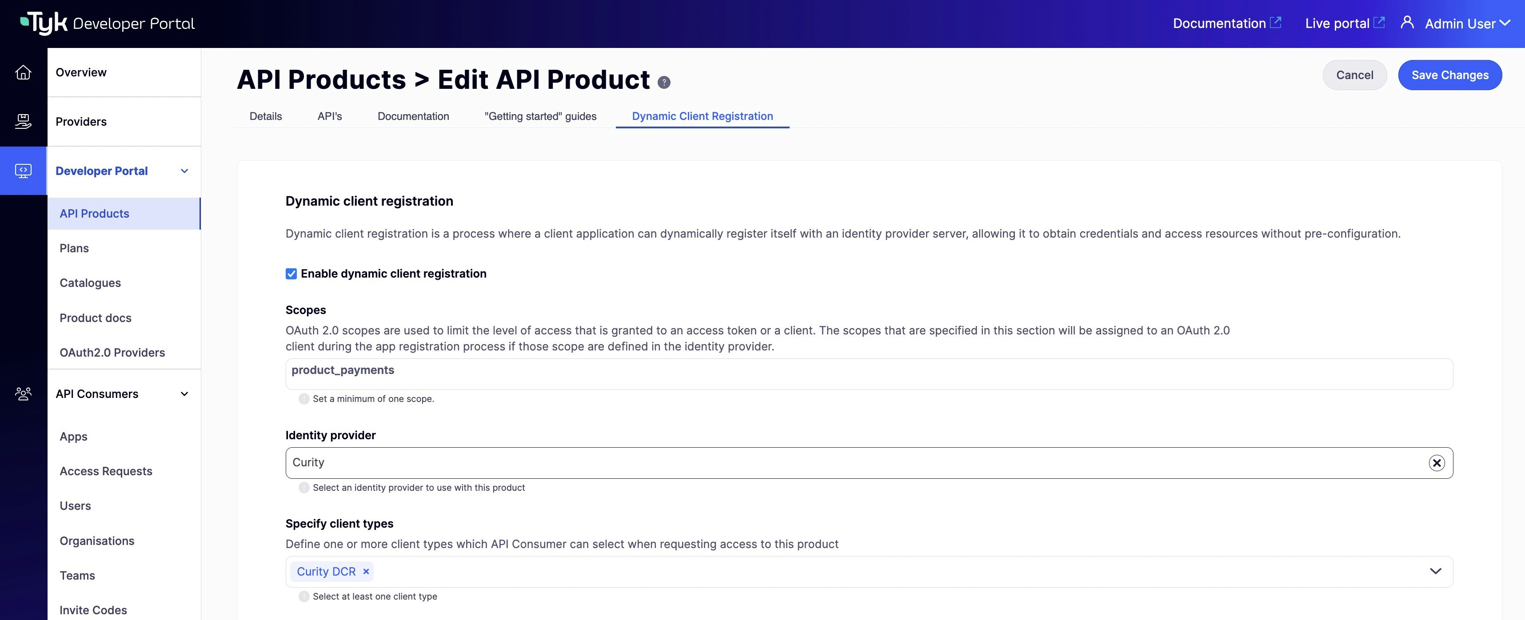Select Plans in the sidebar menu

74,248
